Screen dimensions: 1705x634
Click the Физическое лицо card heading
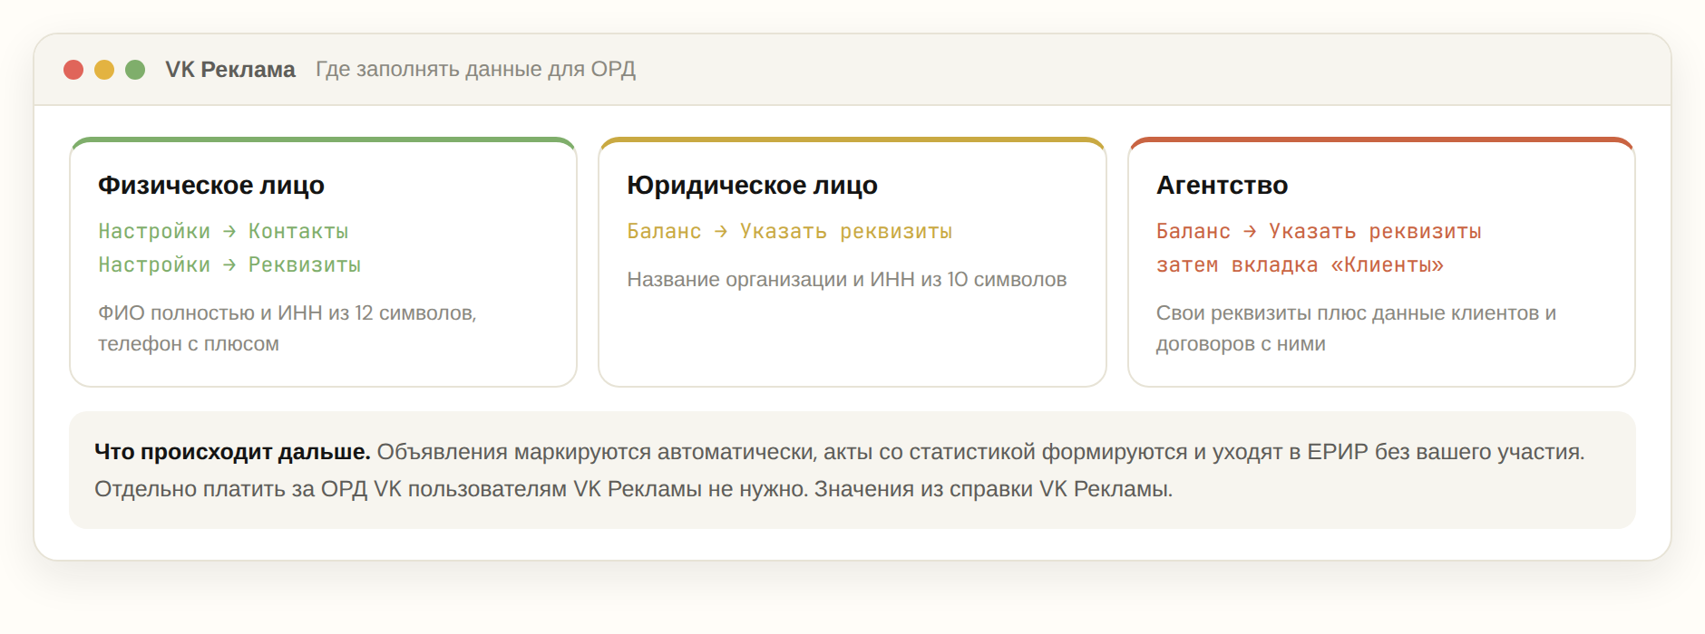211,185
